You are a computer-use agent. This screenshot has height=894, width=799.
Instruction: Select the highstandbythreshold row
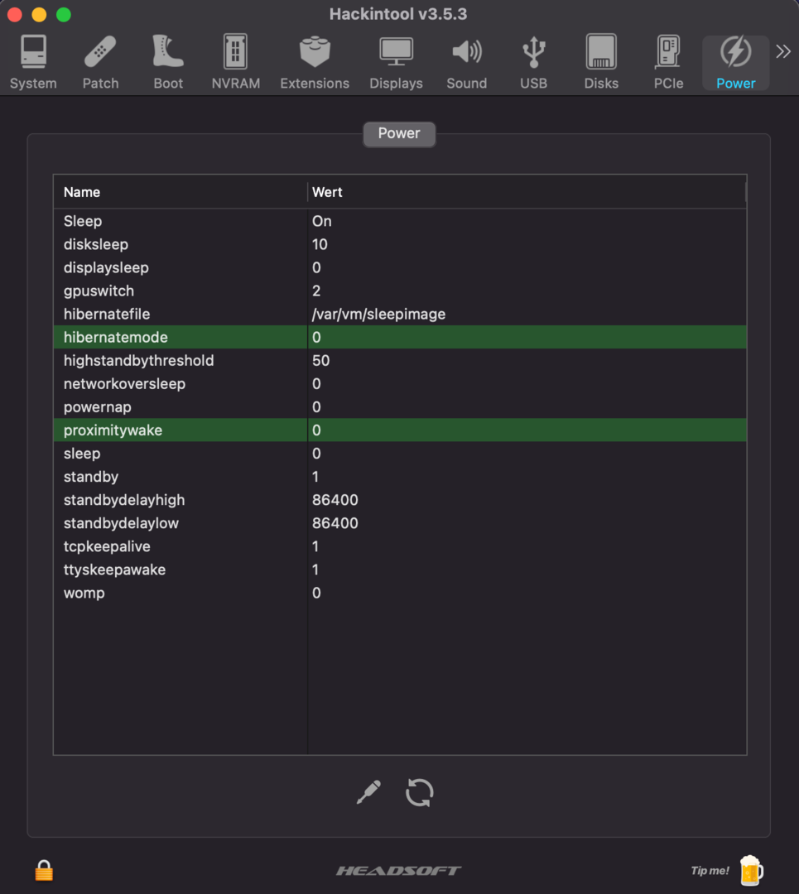click(x=400, y=361)
